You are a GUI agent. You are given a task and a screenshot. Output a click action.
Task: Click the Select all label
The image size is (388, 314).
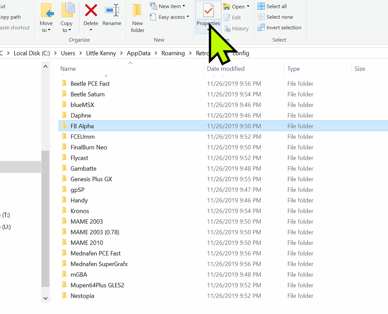point(276,6)
